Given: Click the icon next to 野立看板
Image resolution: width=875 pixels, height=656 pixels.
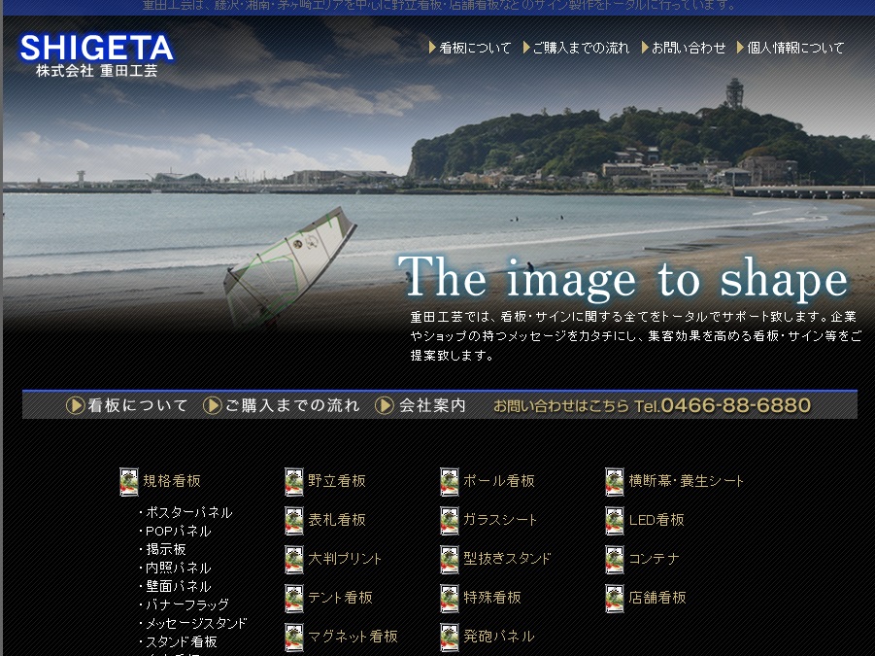Looking at the screenshot, I should (294, 482).
